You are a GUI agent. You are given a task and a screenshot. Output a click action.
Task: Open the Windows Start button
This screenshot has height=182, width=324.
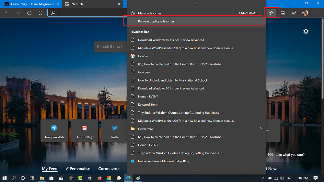(4, 178)
